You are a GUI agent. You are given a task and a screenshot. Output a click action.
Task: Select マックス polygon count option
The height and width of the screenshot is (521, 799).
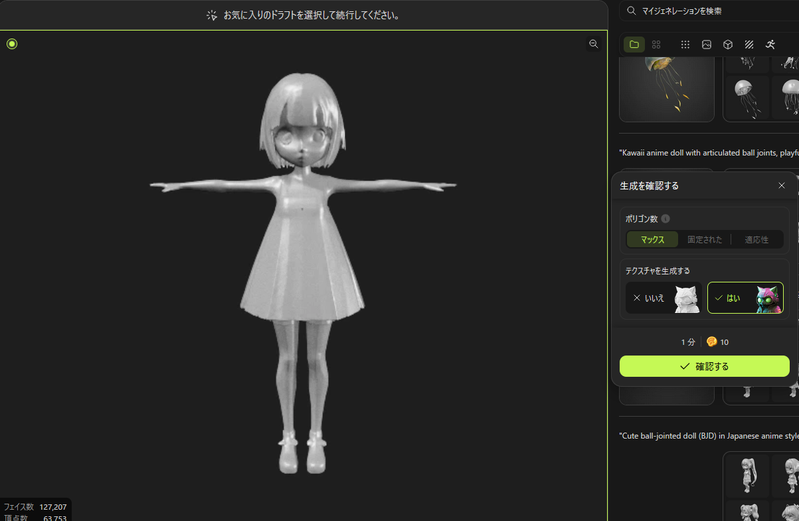coord(652,240)
